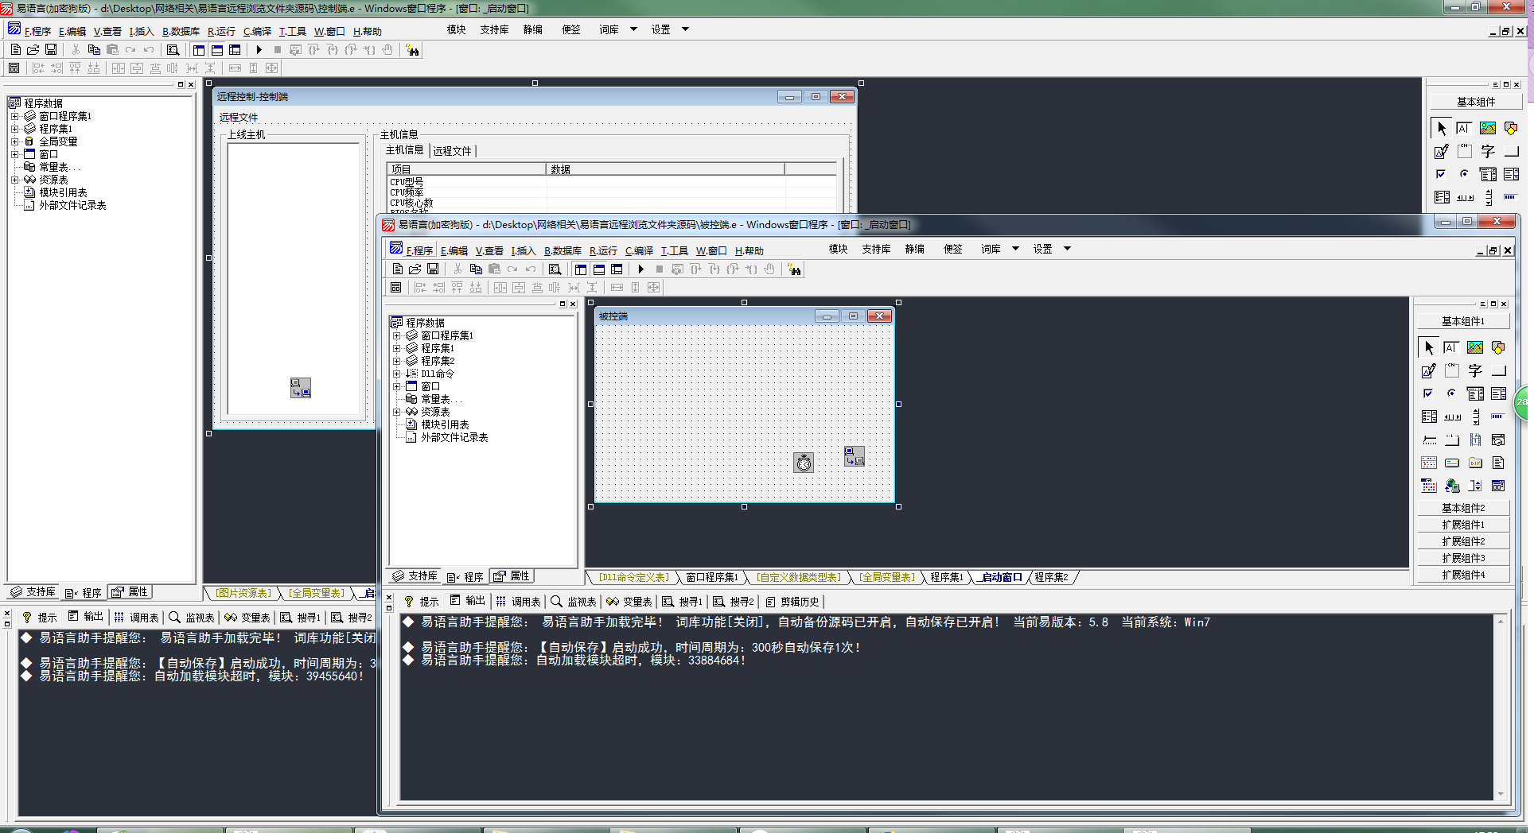Click Run icon in back window toolbar

pos(259,50)
